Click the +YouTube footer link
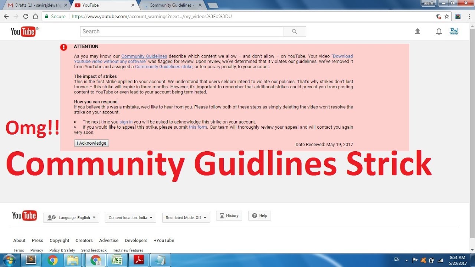This screenshot has width=475, height=267. coord(164,240)
